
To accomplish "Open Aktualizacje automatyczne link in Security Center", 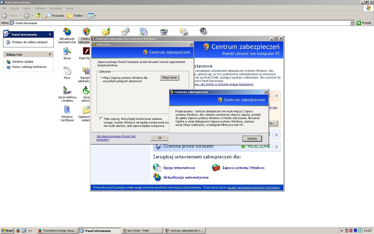I will click(186, 177).
